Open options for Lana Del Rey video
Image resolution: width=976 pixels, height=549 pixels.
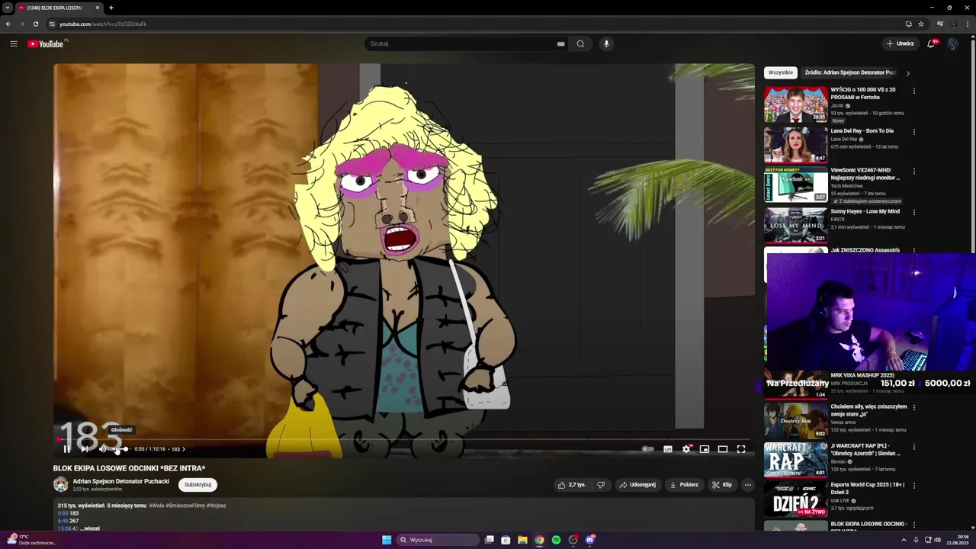click(914, 132)
